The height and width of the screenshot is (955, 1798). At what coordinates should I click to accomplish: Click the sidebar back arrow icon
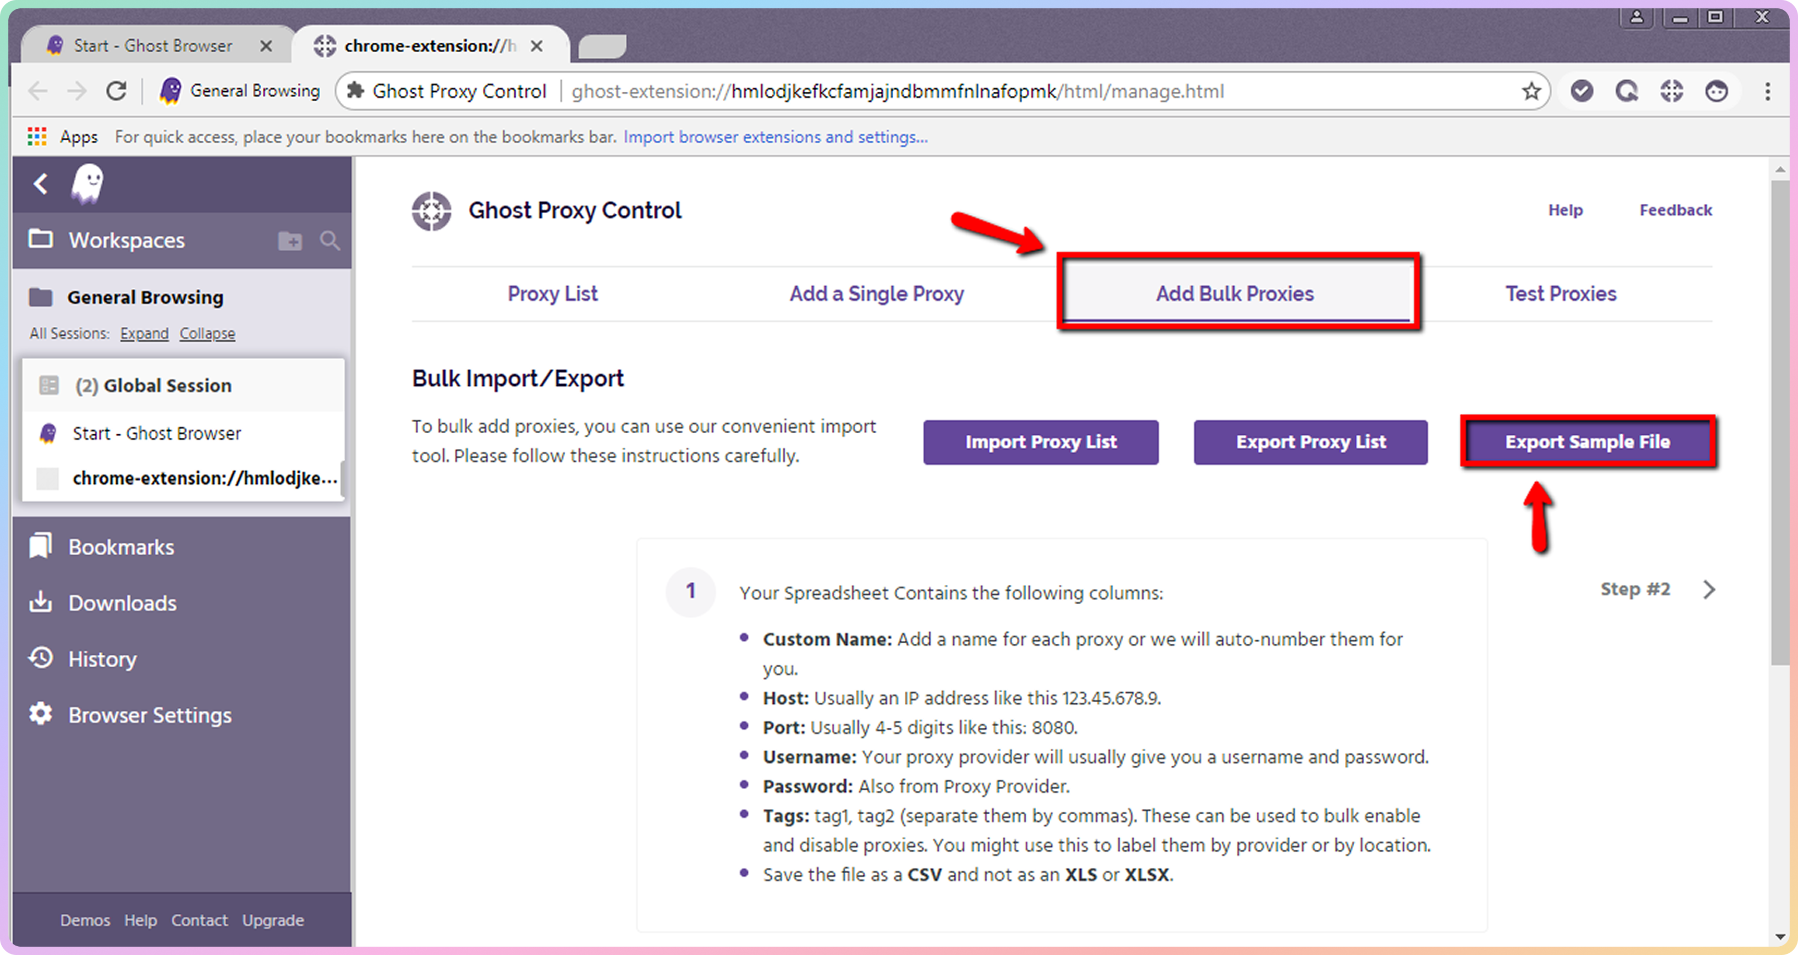pyautogui.click(x=41, y=184)
